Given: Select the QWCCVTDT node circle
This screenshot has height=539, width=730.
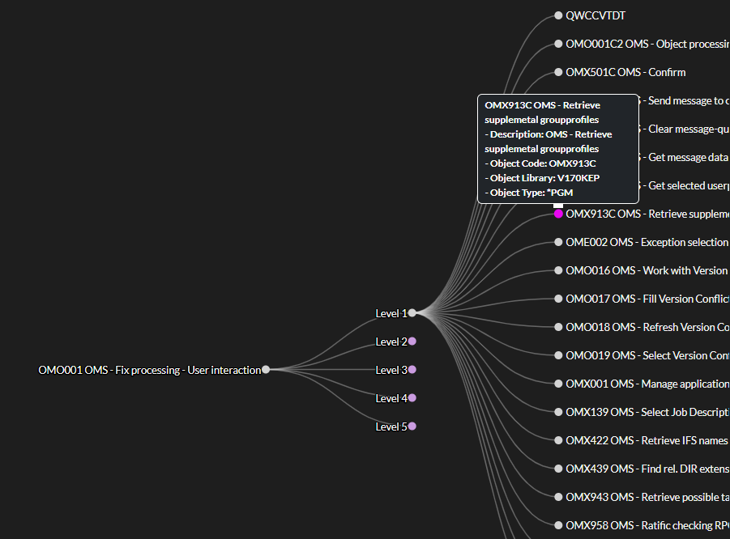Looking at the screenshot, I should click(x=558, y=15).
